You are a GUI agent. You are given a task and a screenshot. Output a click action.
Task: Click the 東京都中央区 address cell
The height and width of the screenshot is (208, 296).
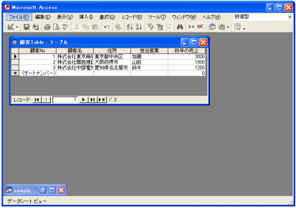click(x=112, y=56)
